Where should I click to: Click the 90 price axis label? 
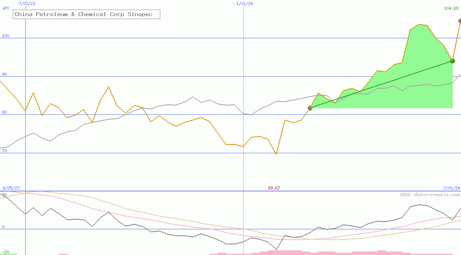coord(4,74)
